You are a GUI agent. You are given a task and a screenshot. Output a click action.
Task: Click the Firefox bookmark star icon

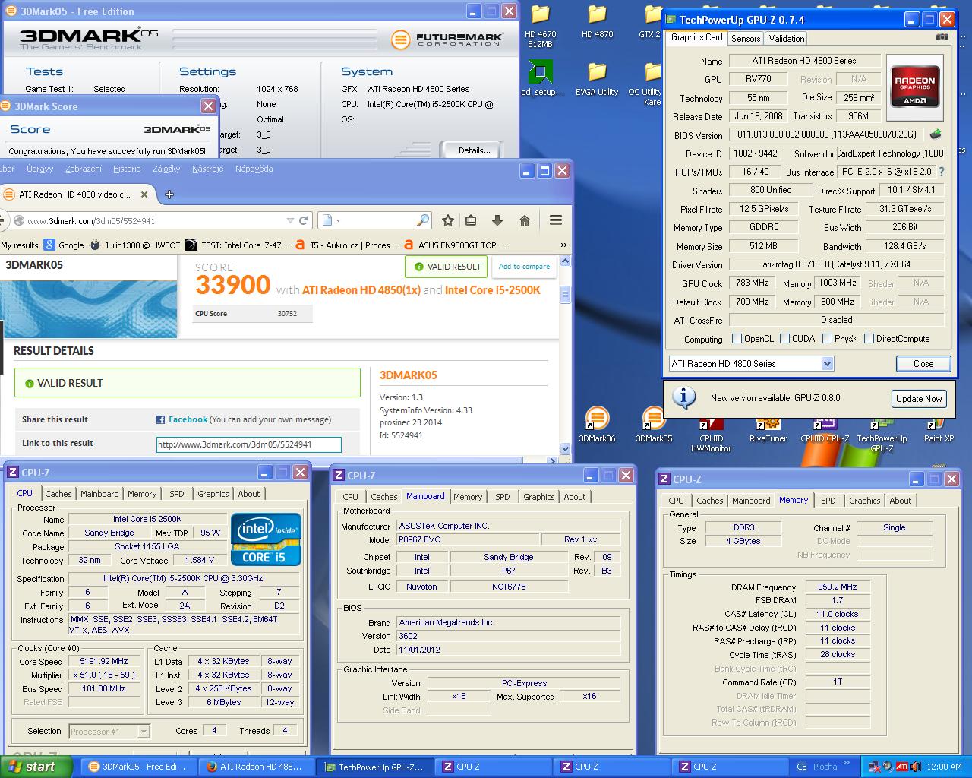click(448, 220)
